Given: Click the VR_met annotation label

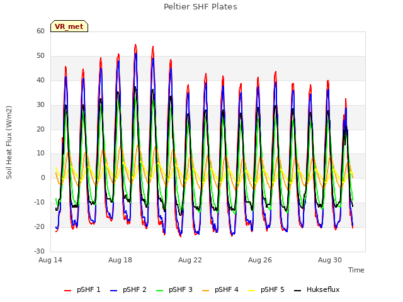Looking at the screenshot, I should coord(69,26).
